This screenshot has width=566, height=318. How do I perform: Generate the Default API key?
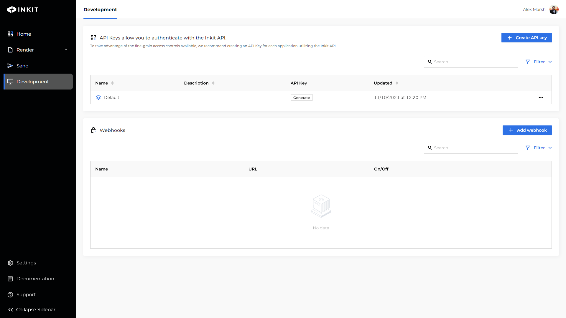(301, 97)
